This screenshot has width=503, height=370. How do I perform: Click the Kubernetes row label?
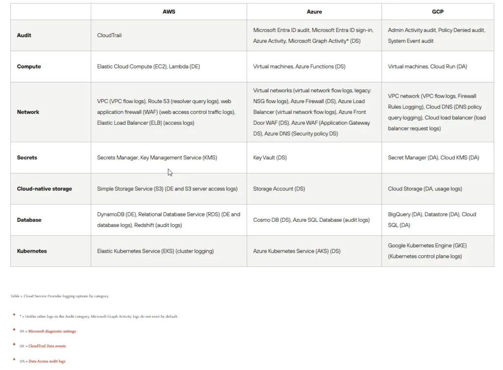tap(32, 251)
